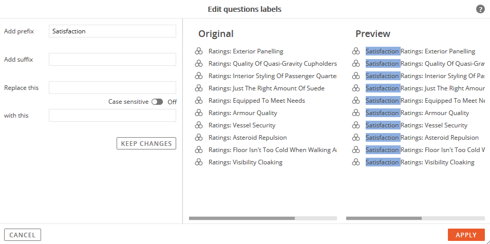Open the help question mark icon
490x244 pixels.
480,9
